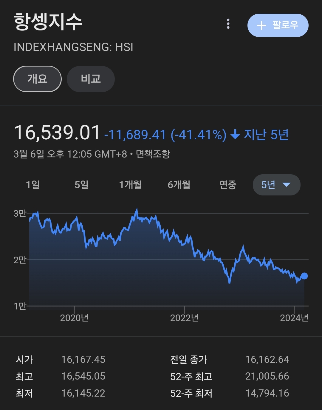
Task: Click the 16,539.01 index price
Action: tap(57, 132)
